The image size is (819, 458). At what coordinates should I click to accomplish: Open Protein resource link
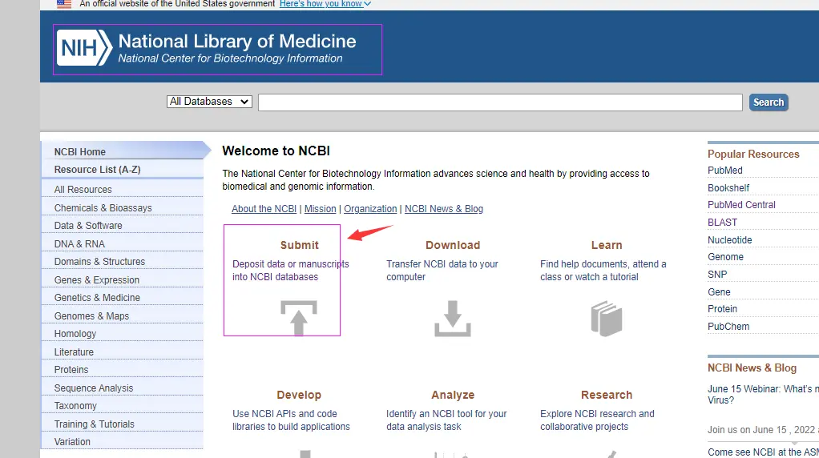722,309
